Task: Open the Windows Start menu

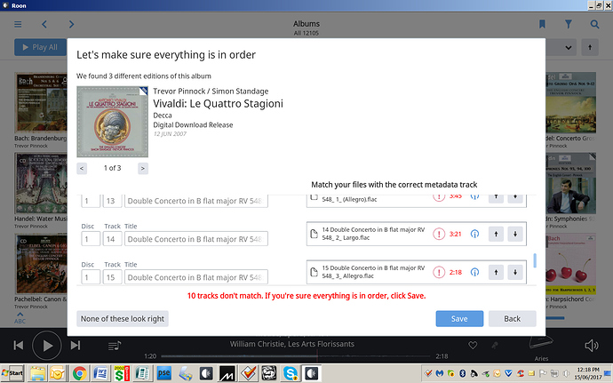Action: tap(12, 373)
